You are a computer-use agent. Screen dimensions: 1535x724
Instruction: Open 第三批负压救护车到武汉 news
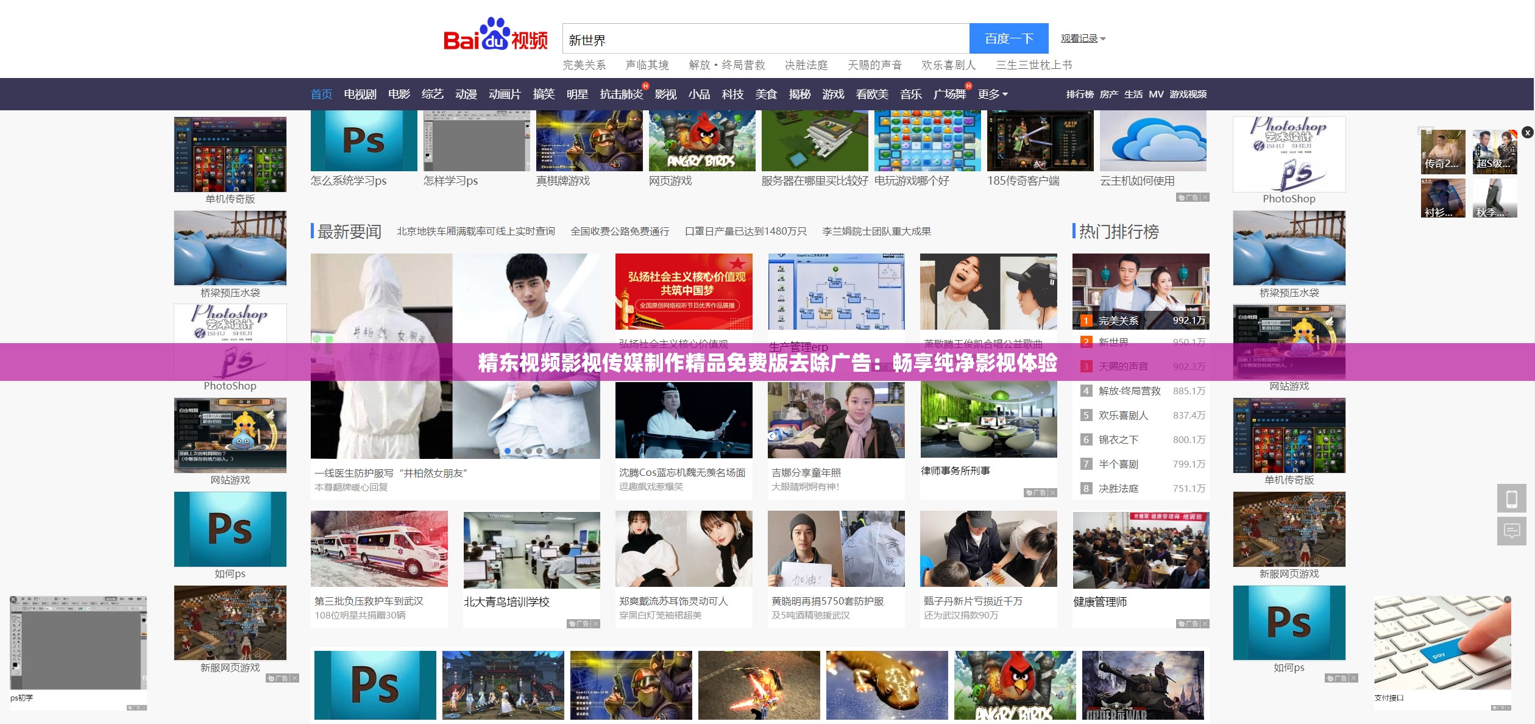click(x=379, y=549)
